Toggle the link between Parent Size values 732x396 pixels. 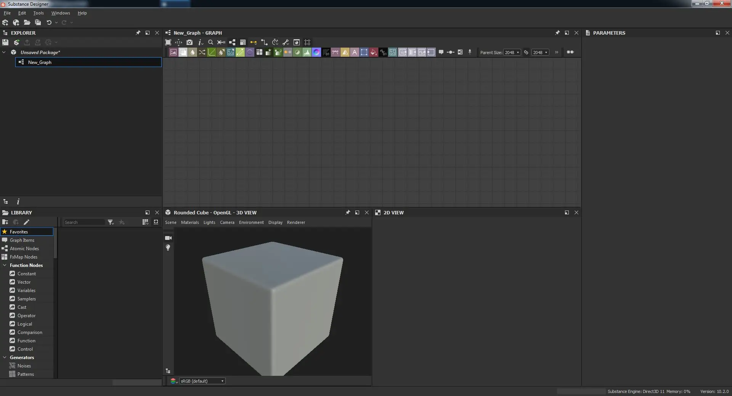pos(526,53)
